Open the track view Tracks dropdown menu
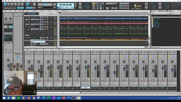The width and height of the screenshot is (181, 102). [x=43, y=11]
